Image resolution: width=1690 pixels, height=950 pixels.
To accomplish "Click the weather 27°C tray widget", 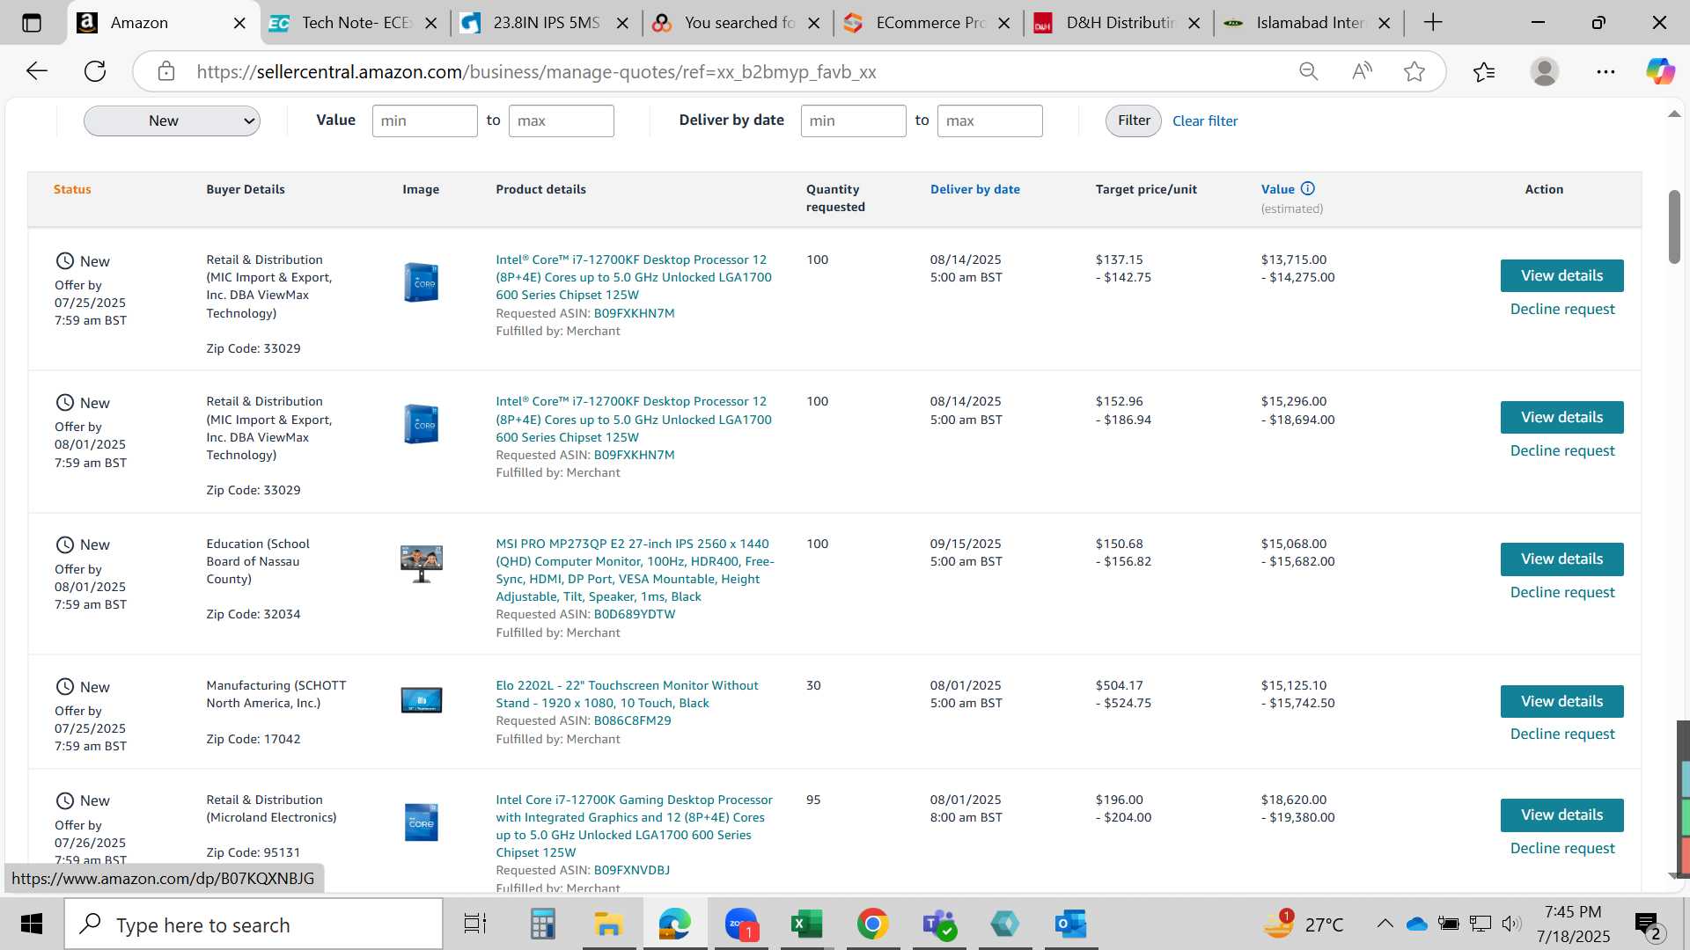I will coord(1304,924).
